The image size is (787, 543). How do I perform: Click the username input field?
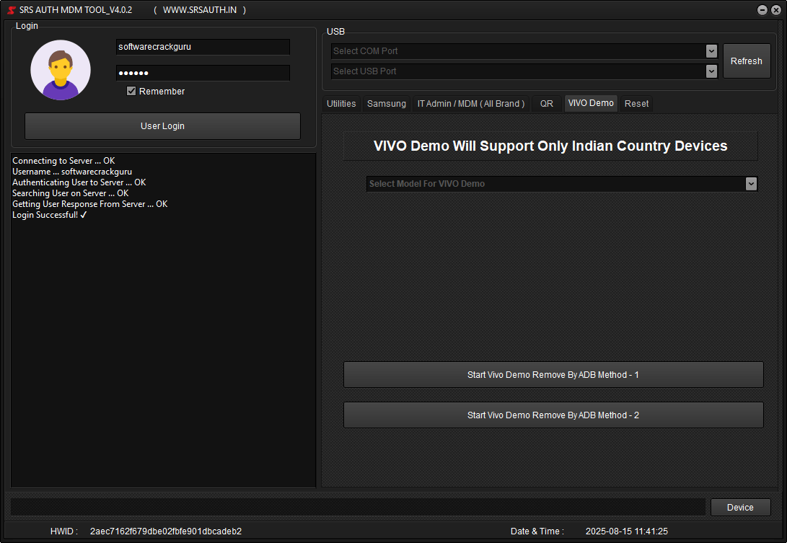click(x=203, y=46)
